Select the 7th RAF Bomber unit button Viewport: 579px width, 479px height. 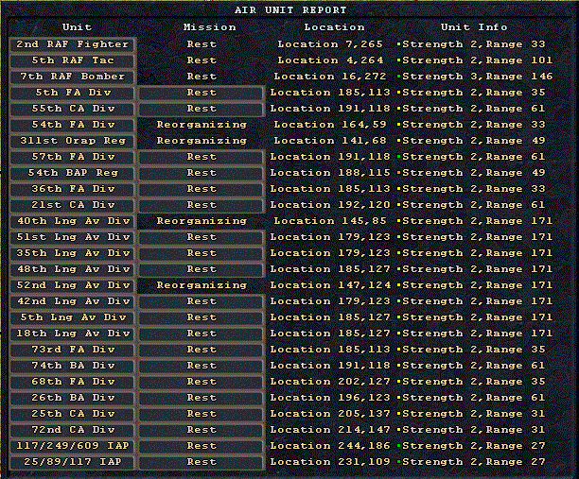coord(73,77)
